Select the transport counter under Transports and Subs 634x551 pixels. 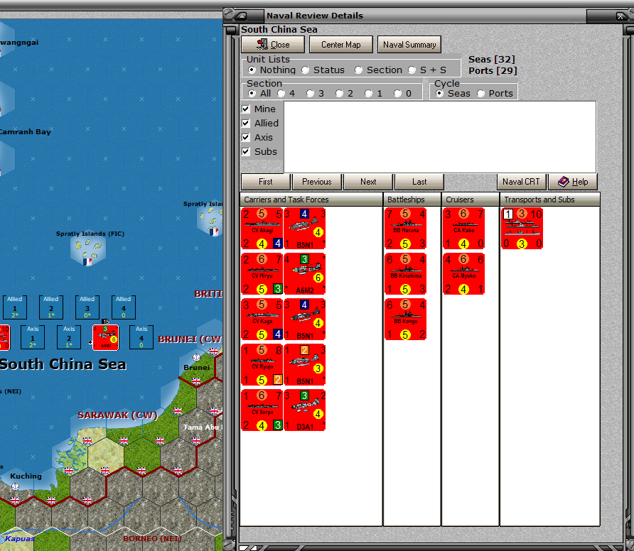click(522, 229)
